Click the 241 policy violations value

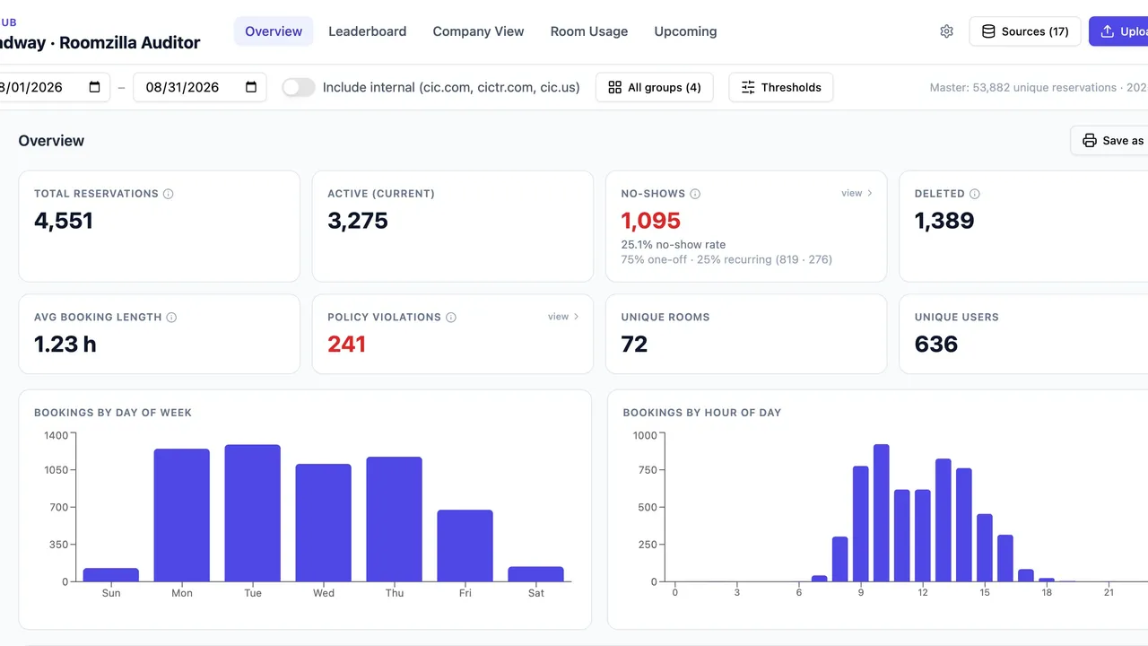tap(346, 345)
